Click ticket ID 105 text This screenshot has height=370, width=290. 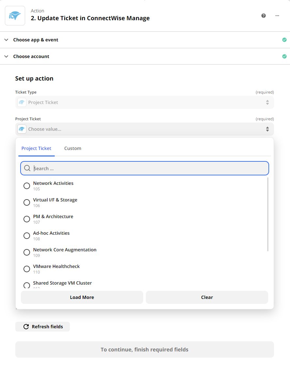click(x=36, y=189)
